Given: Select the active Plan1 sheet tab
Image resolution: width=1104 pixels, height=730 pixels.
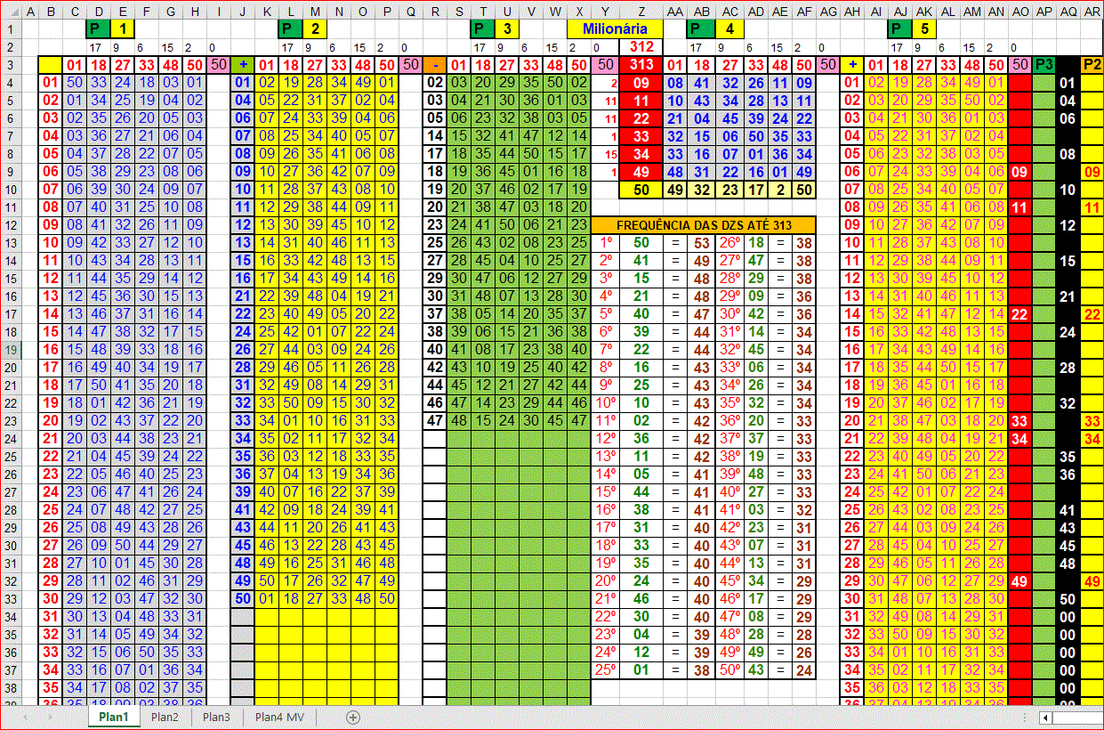Looking at the screenshot, I should coord(114,717).
